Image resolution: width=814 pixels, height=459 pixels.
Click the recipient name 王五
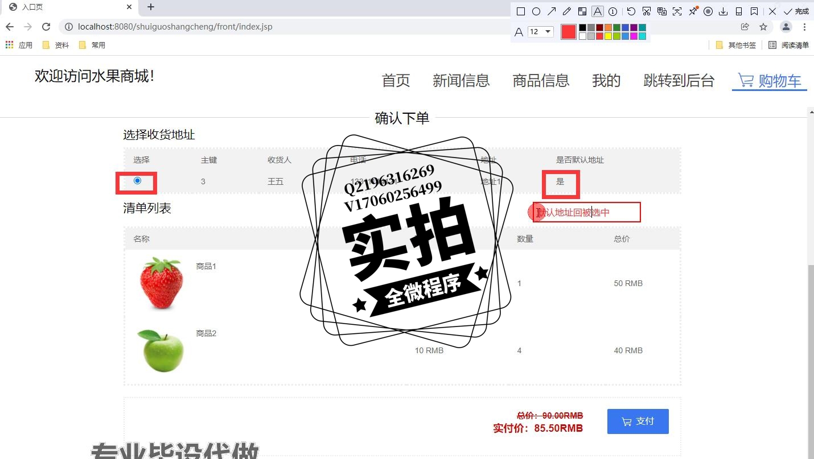pyautogui.click(x=276, y=182)
